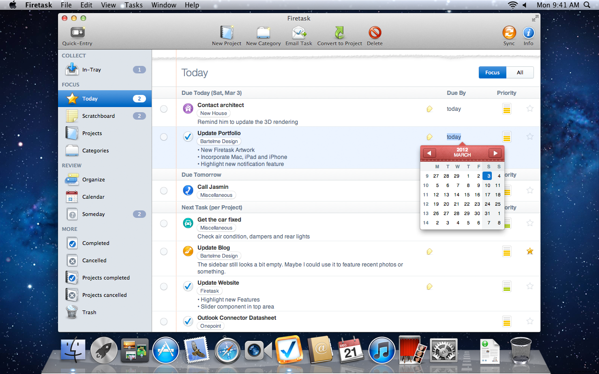Image resolution: width=599 pixels, height=374 pixels.
Task: Go to previous month in calendar popup
Action: (x=430, y=153)
